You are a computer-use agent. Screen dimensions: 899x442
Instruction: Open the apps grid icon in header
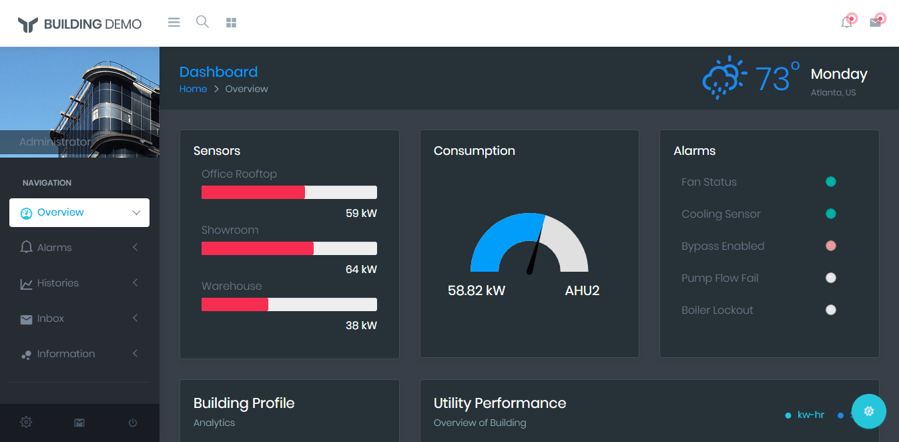[x=231, y=21]
